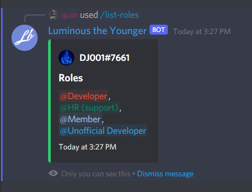Dismiss the ephemeral message

click(165, 174)
